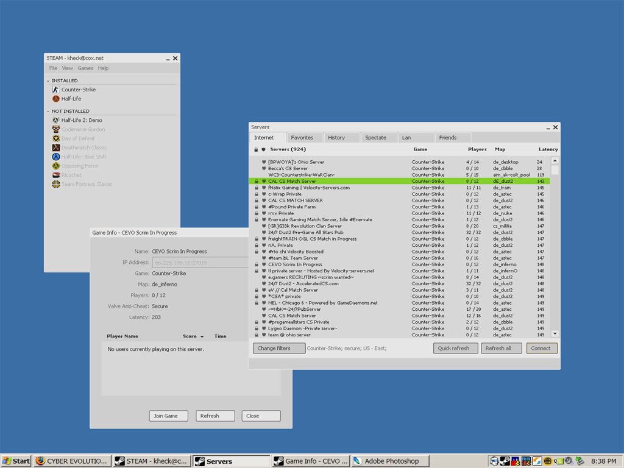Select the e.gamers RECRUTING ~scrim wanted~ server

(399, 277)
